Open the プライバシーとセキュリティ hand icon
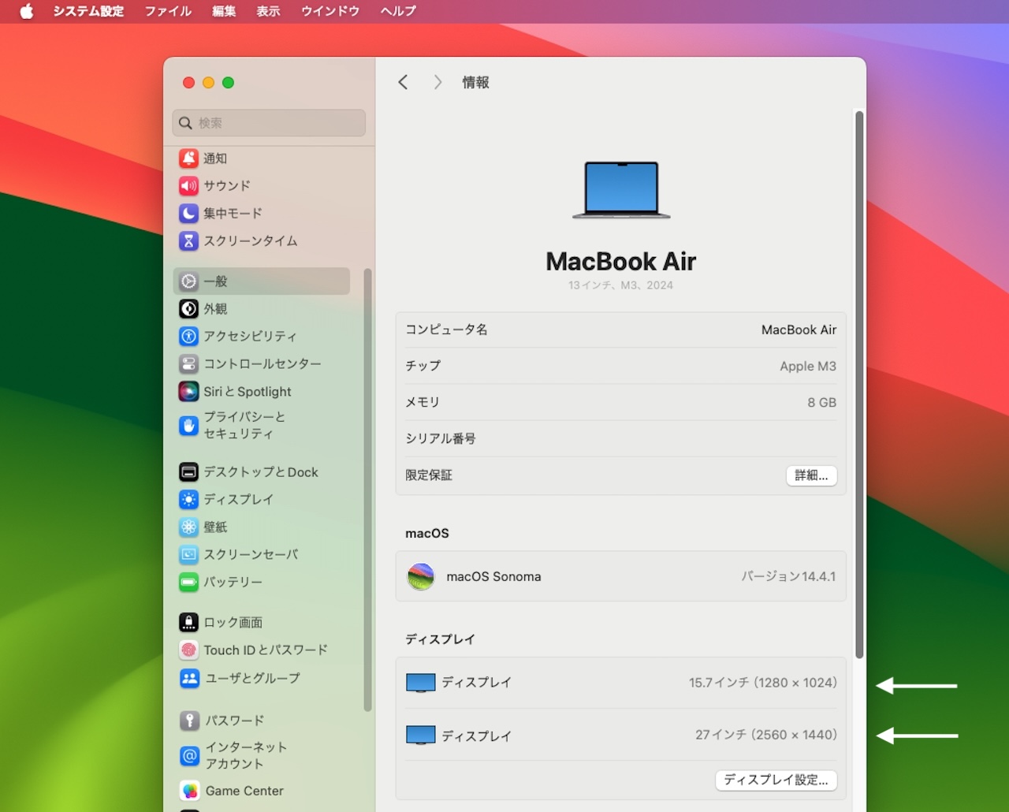This screenshot has width=1009, height=812. 188,426
